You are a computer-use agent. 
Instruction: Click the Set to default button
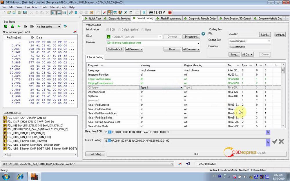pyautogui.click(x=115, y=49)
